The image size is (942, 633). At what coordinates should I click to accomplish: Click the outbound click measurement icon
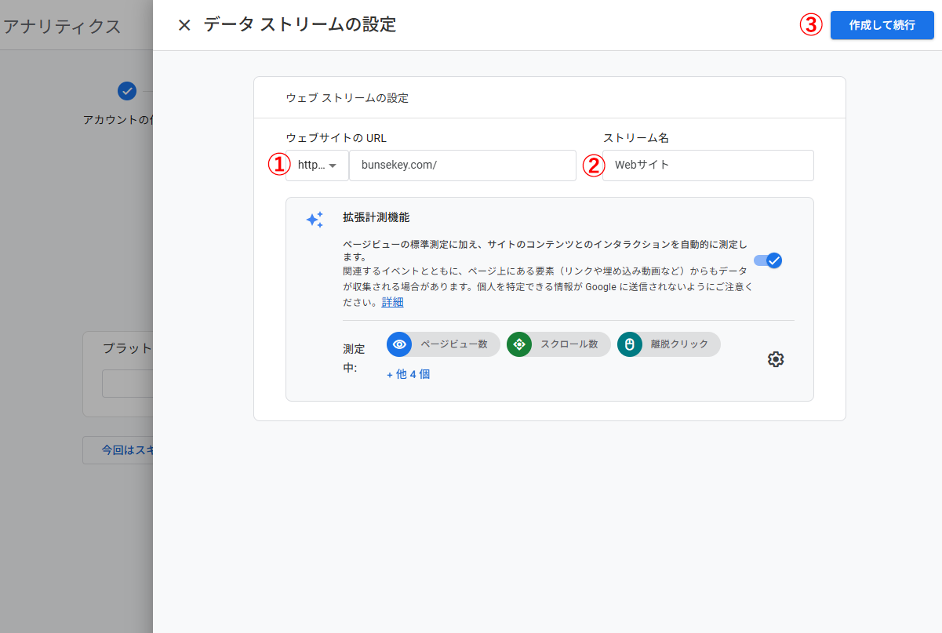coord(629,344)
